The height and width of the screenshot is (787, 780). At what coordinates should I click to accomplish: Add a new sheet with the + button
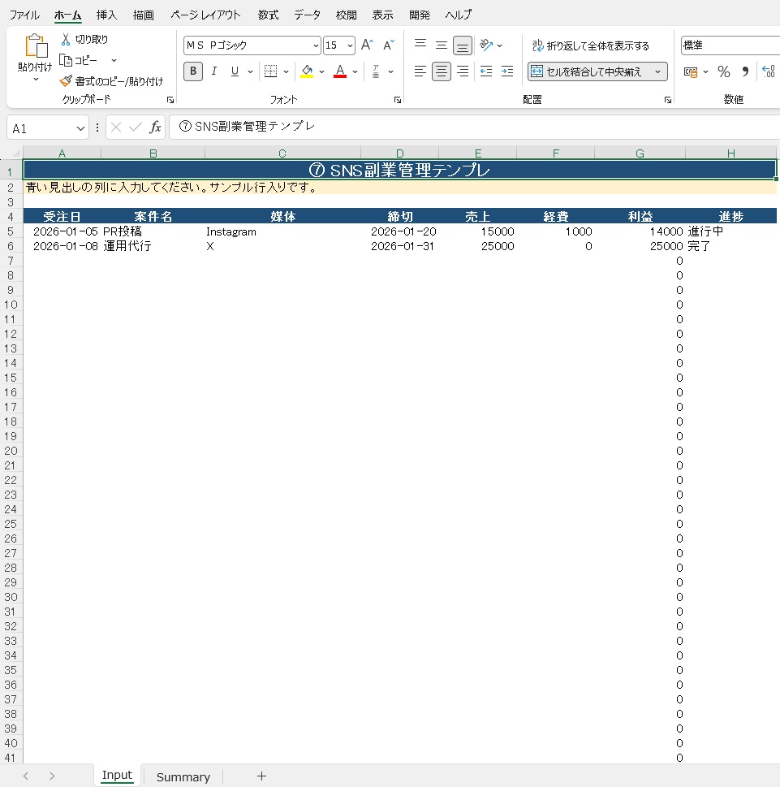point(261,776)
